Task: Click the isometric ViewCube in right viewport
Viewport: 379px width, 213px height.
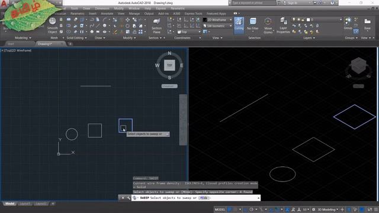Action: pos(358,66)
